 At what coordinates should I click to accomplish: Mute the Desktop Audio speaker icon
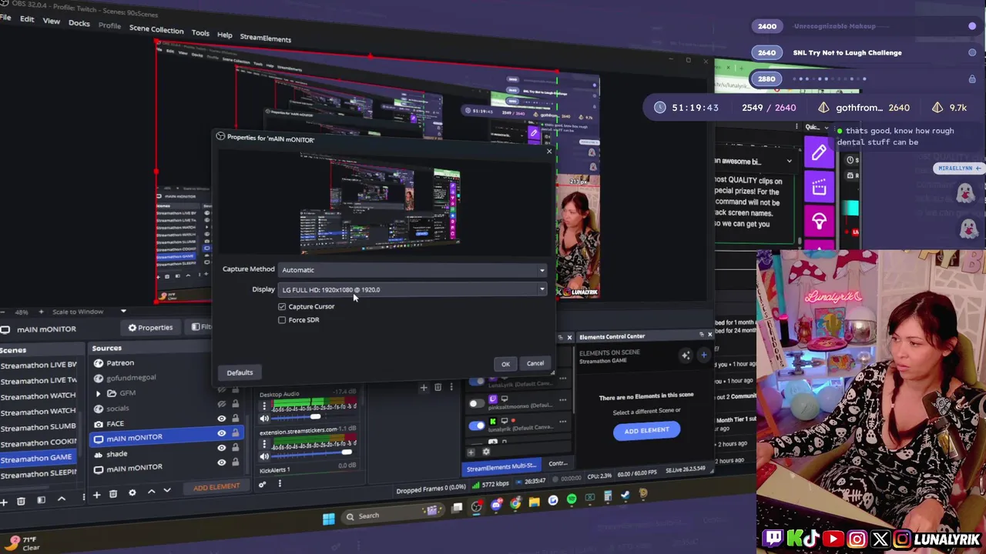pyautogui.click(x=264, y=419)
